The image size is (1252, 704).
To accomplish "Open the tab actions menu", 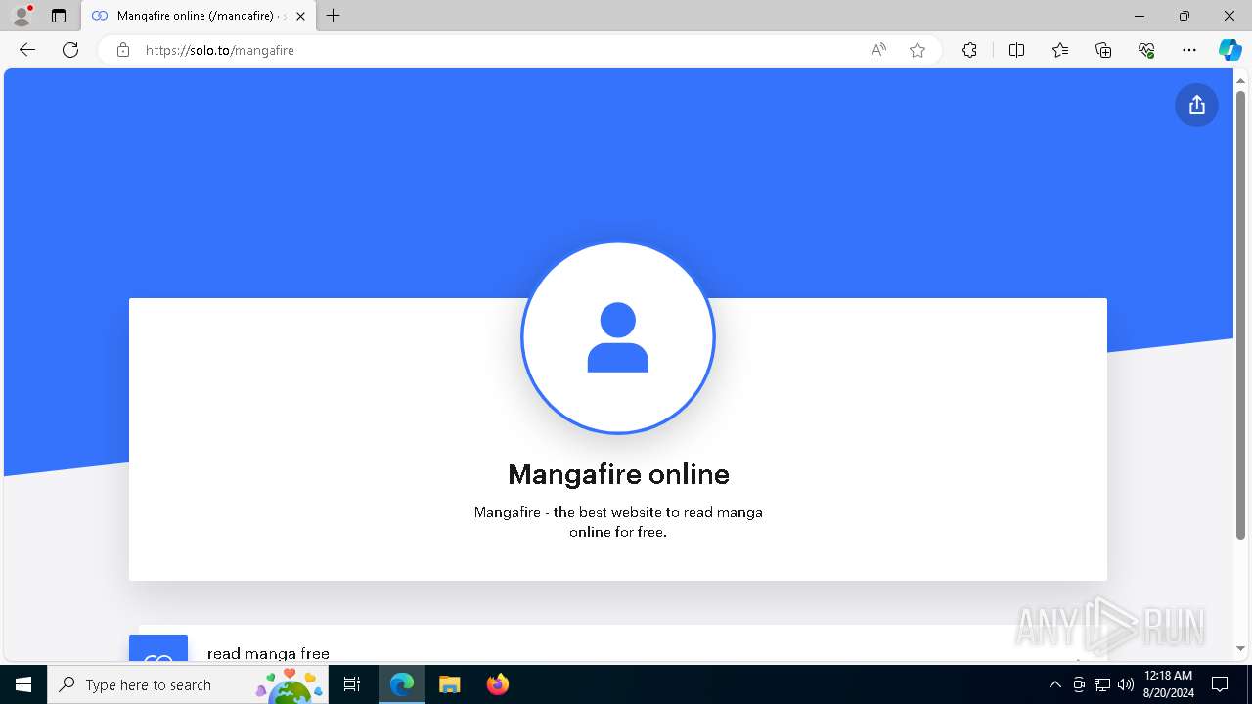I will tap(59, 16).
